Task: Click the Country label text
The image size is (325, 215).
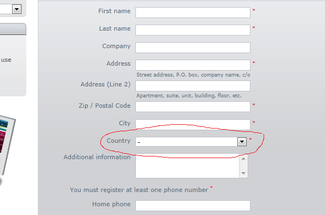Action: coord(118,141)
